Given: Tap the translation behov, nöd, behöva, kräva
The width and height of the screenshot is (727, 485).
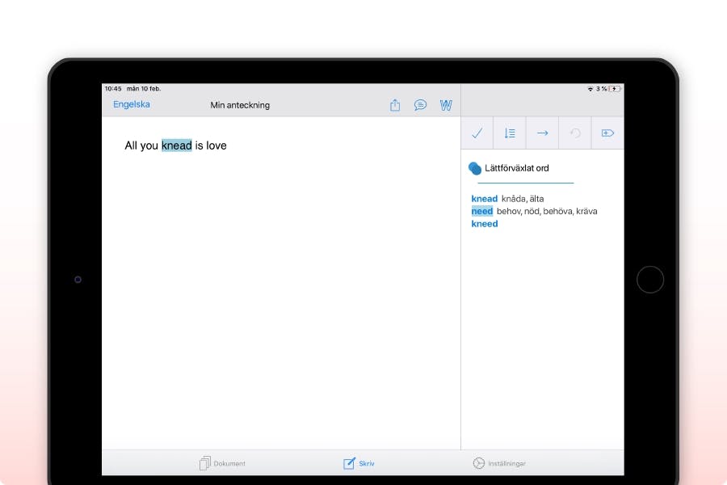Looking at the screenshot, I should click(547, 211).
